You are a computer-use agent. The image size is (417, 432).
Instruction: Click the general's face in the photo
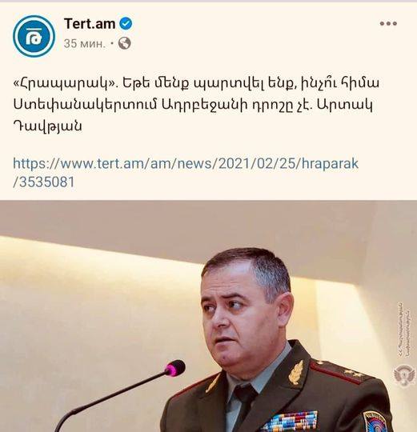click(243, 313)
